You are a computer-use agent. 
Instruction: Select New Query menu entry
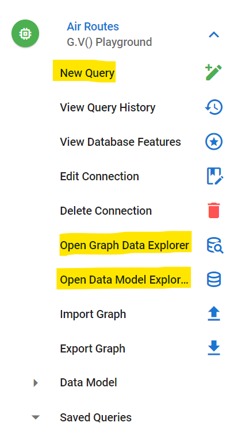(x=87, y=73)
